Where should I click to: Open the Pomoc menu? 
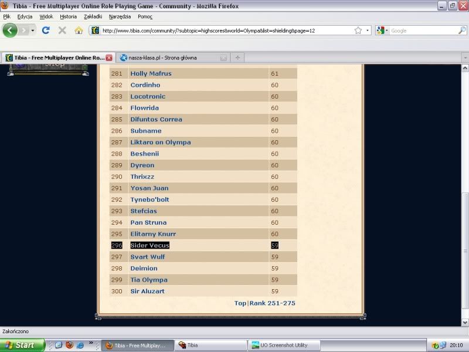(x=145, y=16)
